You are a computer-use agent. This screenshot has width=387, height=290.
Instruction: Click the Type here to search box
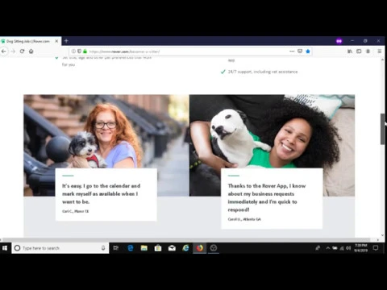pyautogui.click(x=60, y=248)
